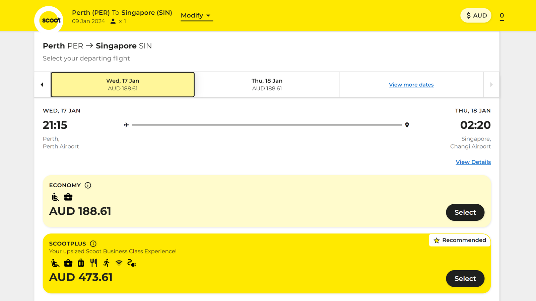Viewport: 536px width, 301px height.
Task: Select the ScootPlus fare at AUD 473.61
Action: tap(465, 279)
